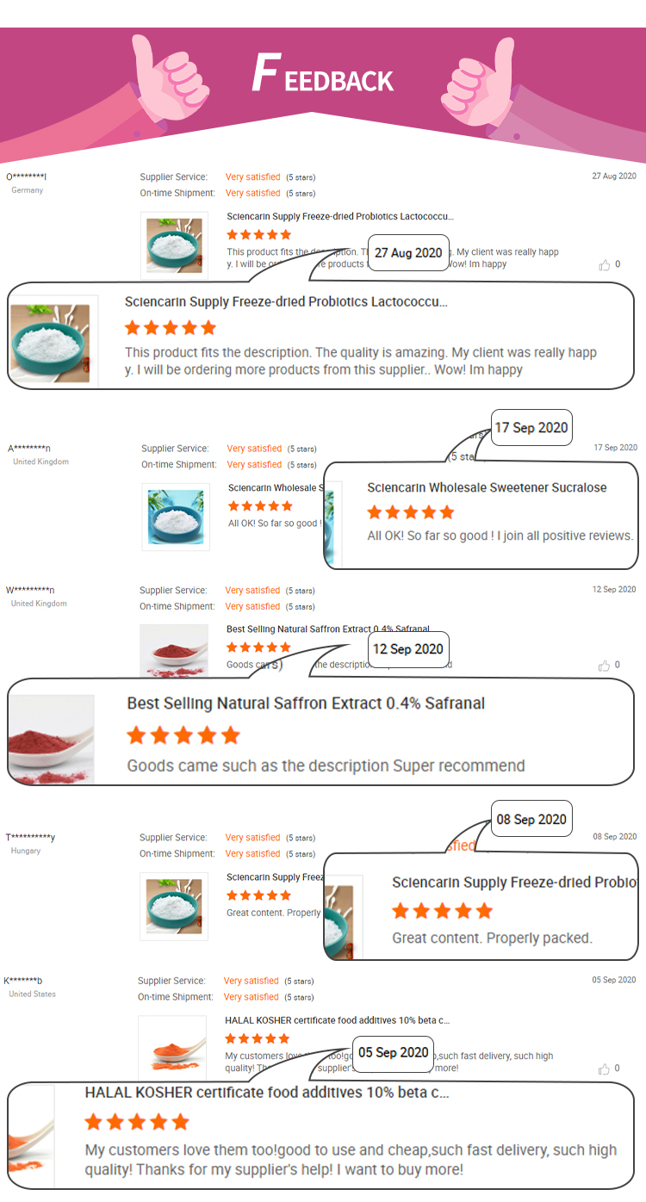The width and height of the screenshot is (646, 1202).
Task: Click the '17 Sep 2020' date bubble
Action: [x=531, y=428]
